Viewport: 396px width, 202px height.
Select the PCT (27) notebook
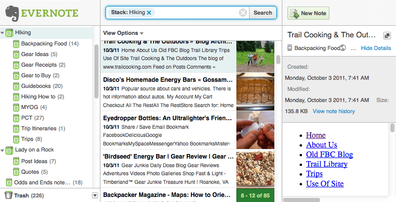32,118
